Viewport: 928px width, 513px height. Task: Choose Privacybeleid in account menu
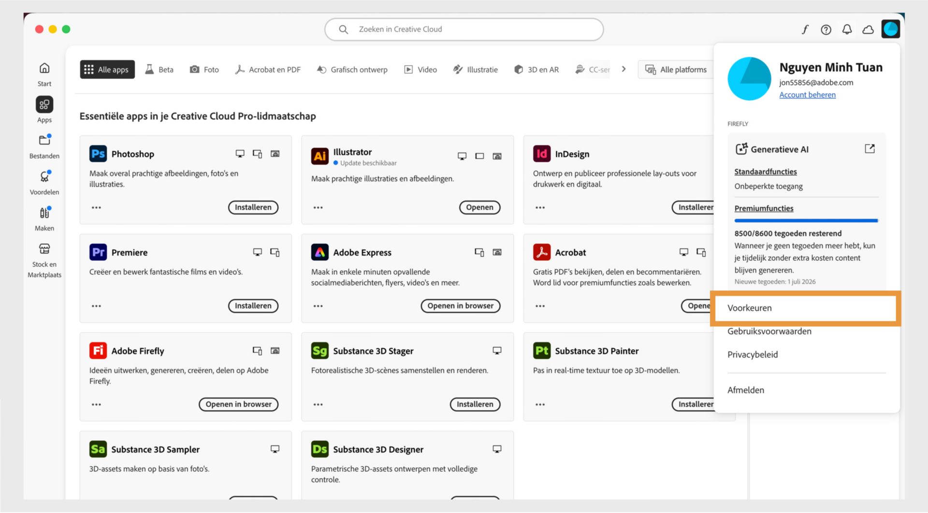[x=753, y=355]
